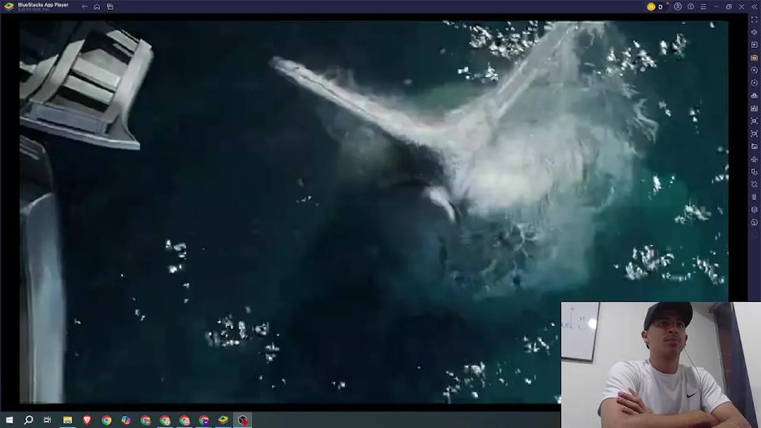Click the orange toolbox icon in sidebar

(754, 58)
